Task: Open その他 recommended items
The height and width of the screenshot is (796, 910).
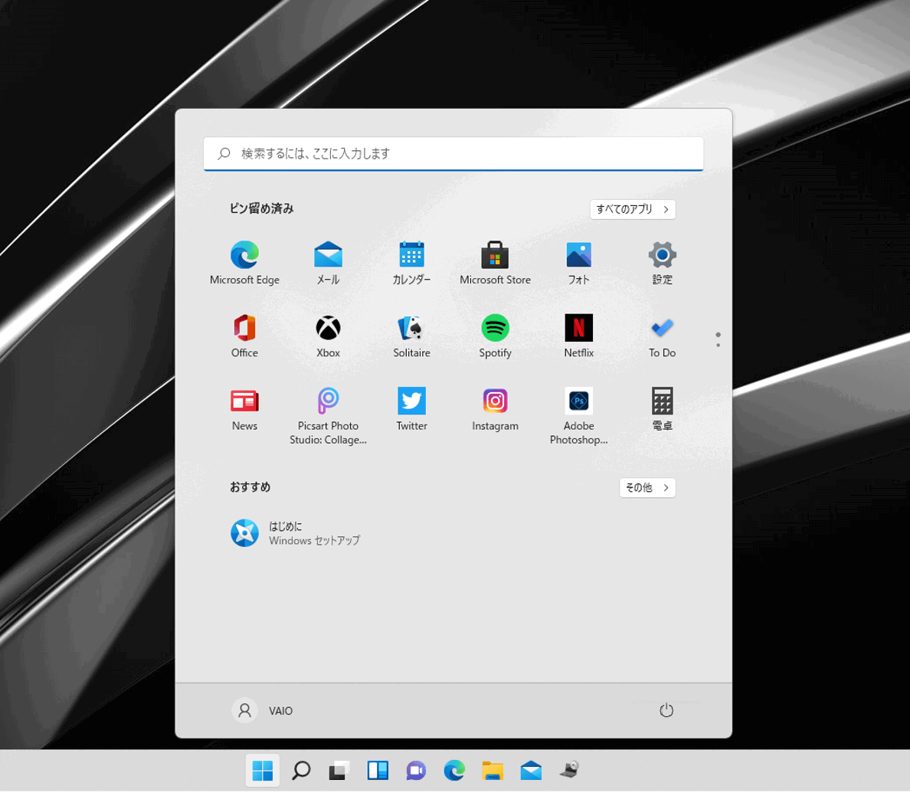Action: [x=647, y=487]
